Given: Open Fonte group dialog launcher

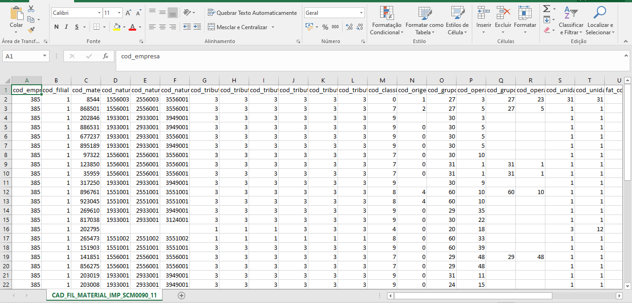Looking at the screenshot, I should pos(141,41).
